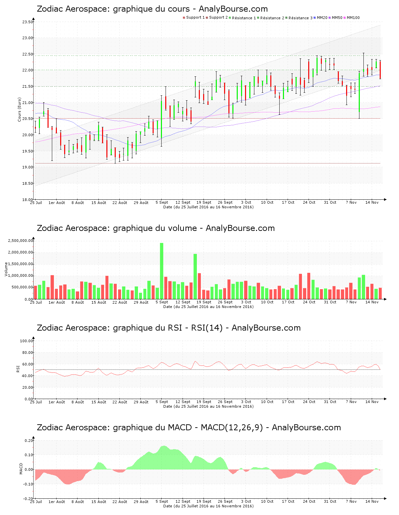Click the 0.20 MACD axis value

click(x=29, y=441)
